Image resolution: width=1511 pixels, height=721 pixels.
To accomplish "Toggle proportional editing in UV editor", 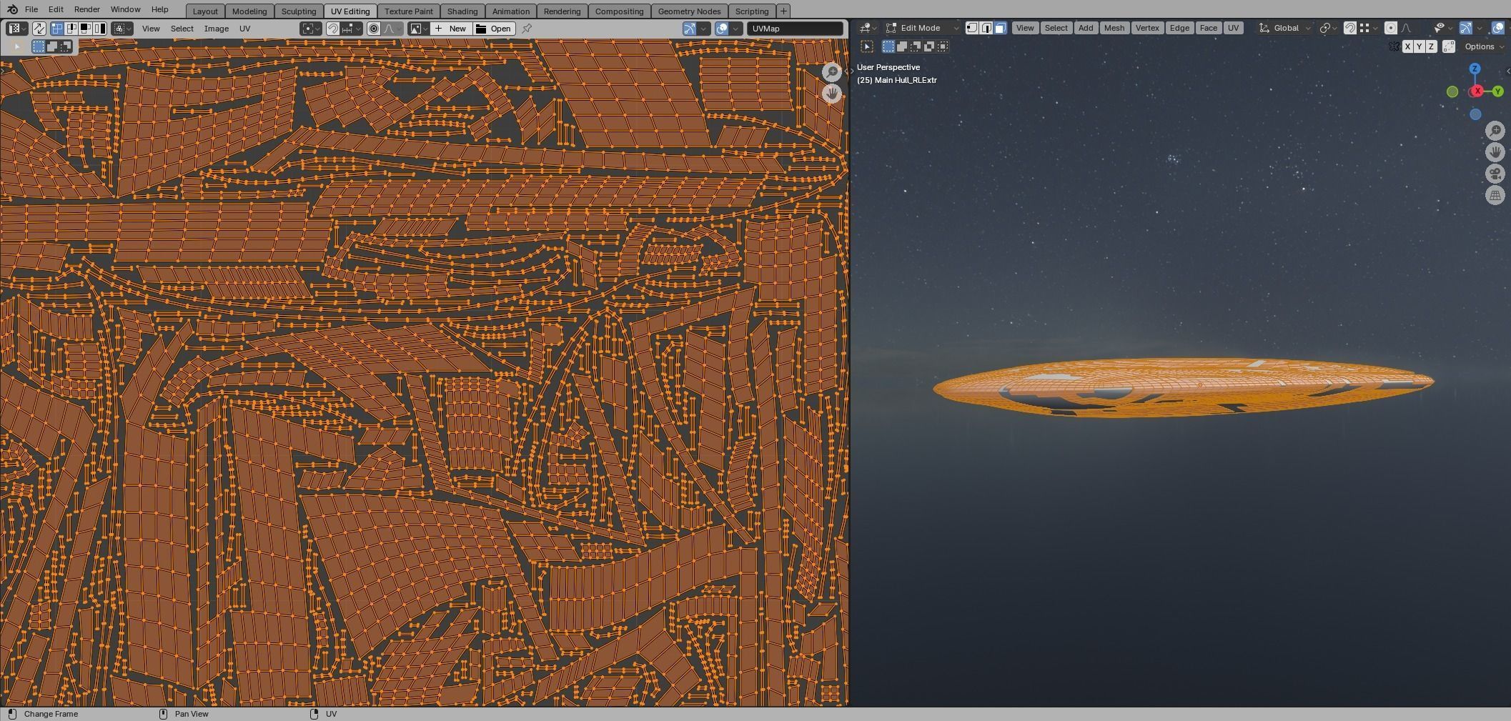I will tap(374, 29).
